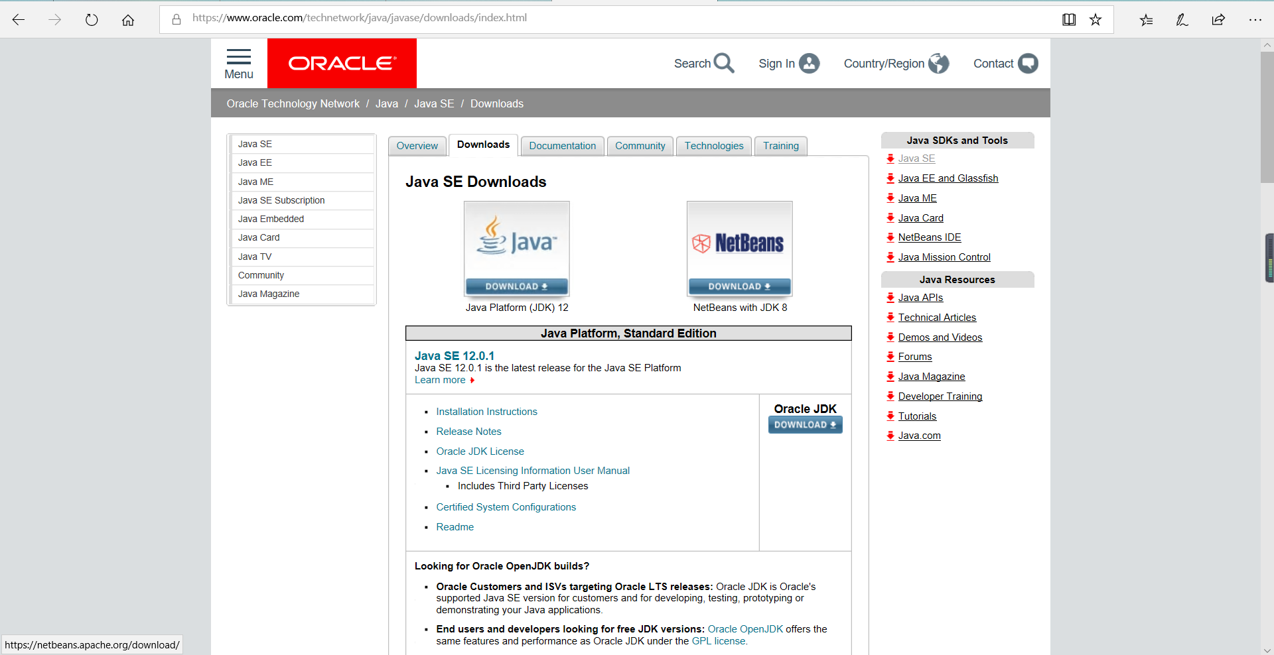Click the Java SE breadcrumb link
1274x655 pixels.
tap(434, 103)
